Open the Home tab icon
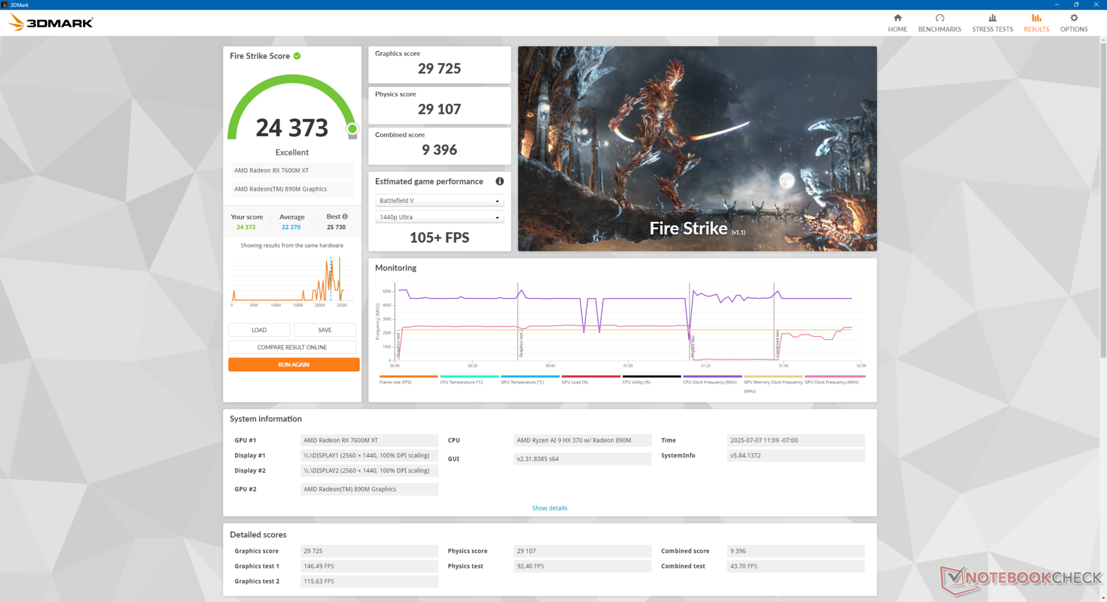The height and width of the screenshot is (602, 1107). pyautogui.click(x=897, y=18)
